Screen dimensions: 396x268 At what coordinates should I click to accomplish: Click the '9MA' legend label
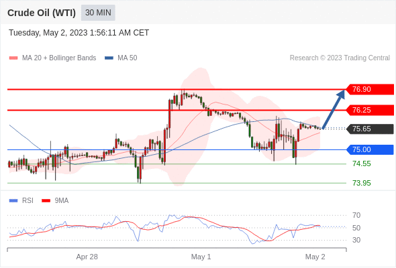[62, 201]
